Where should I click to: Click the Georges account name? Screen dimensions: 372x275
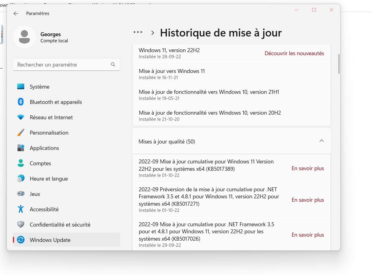pos(51,34)
